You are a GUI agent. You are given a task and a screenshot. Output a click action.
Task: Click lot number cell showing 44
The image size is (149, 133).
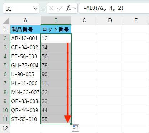[56, 110]
